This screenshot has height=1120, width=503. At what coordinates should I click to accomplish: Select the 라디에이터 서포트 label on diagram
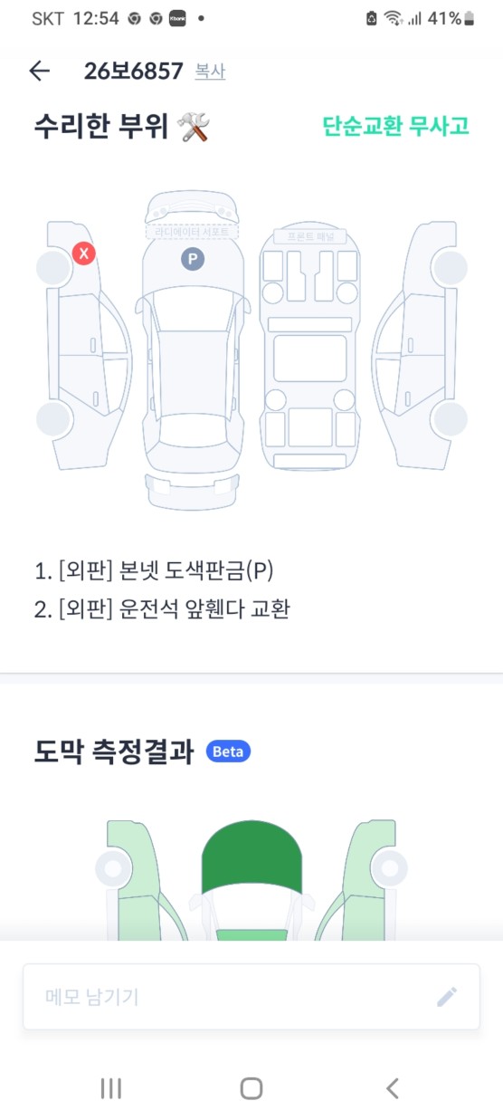tap(192, 231)
